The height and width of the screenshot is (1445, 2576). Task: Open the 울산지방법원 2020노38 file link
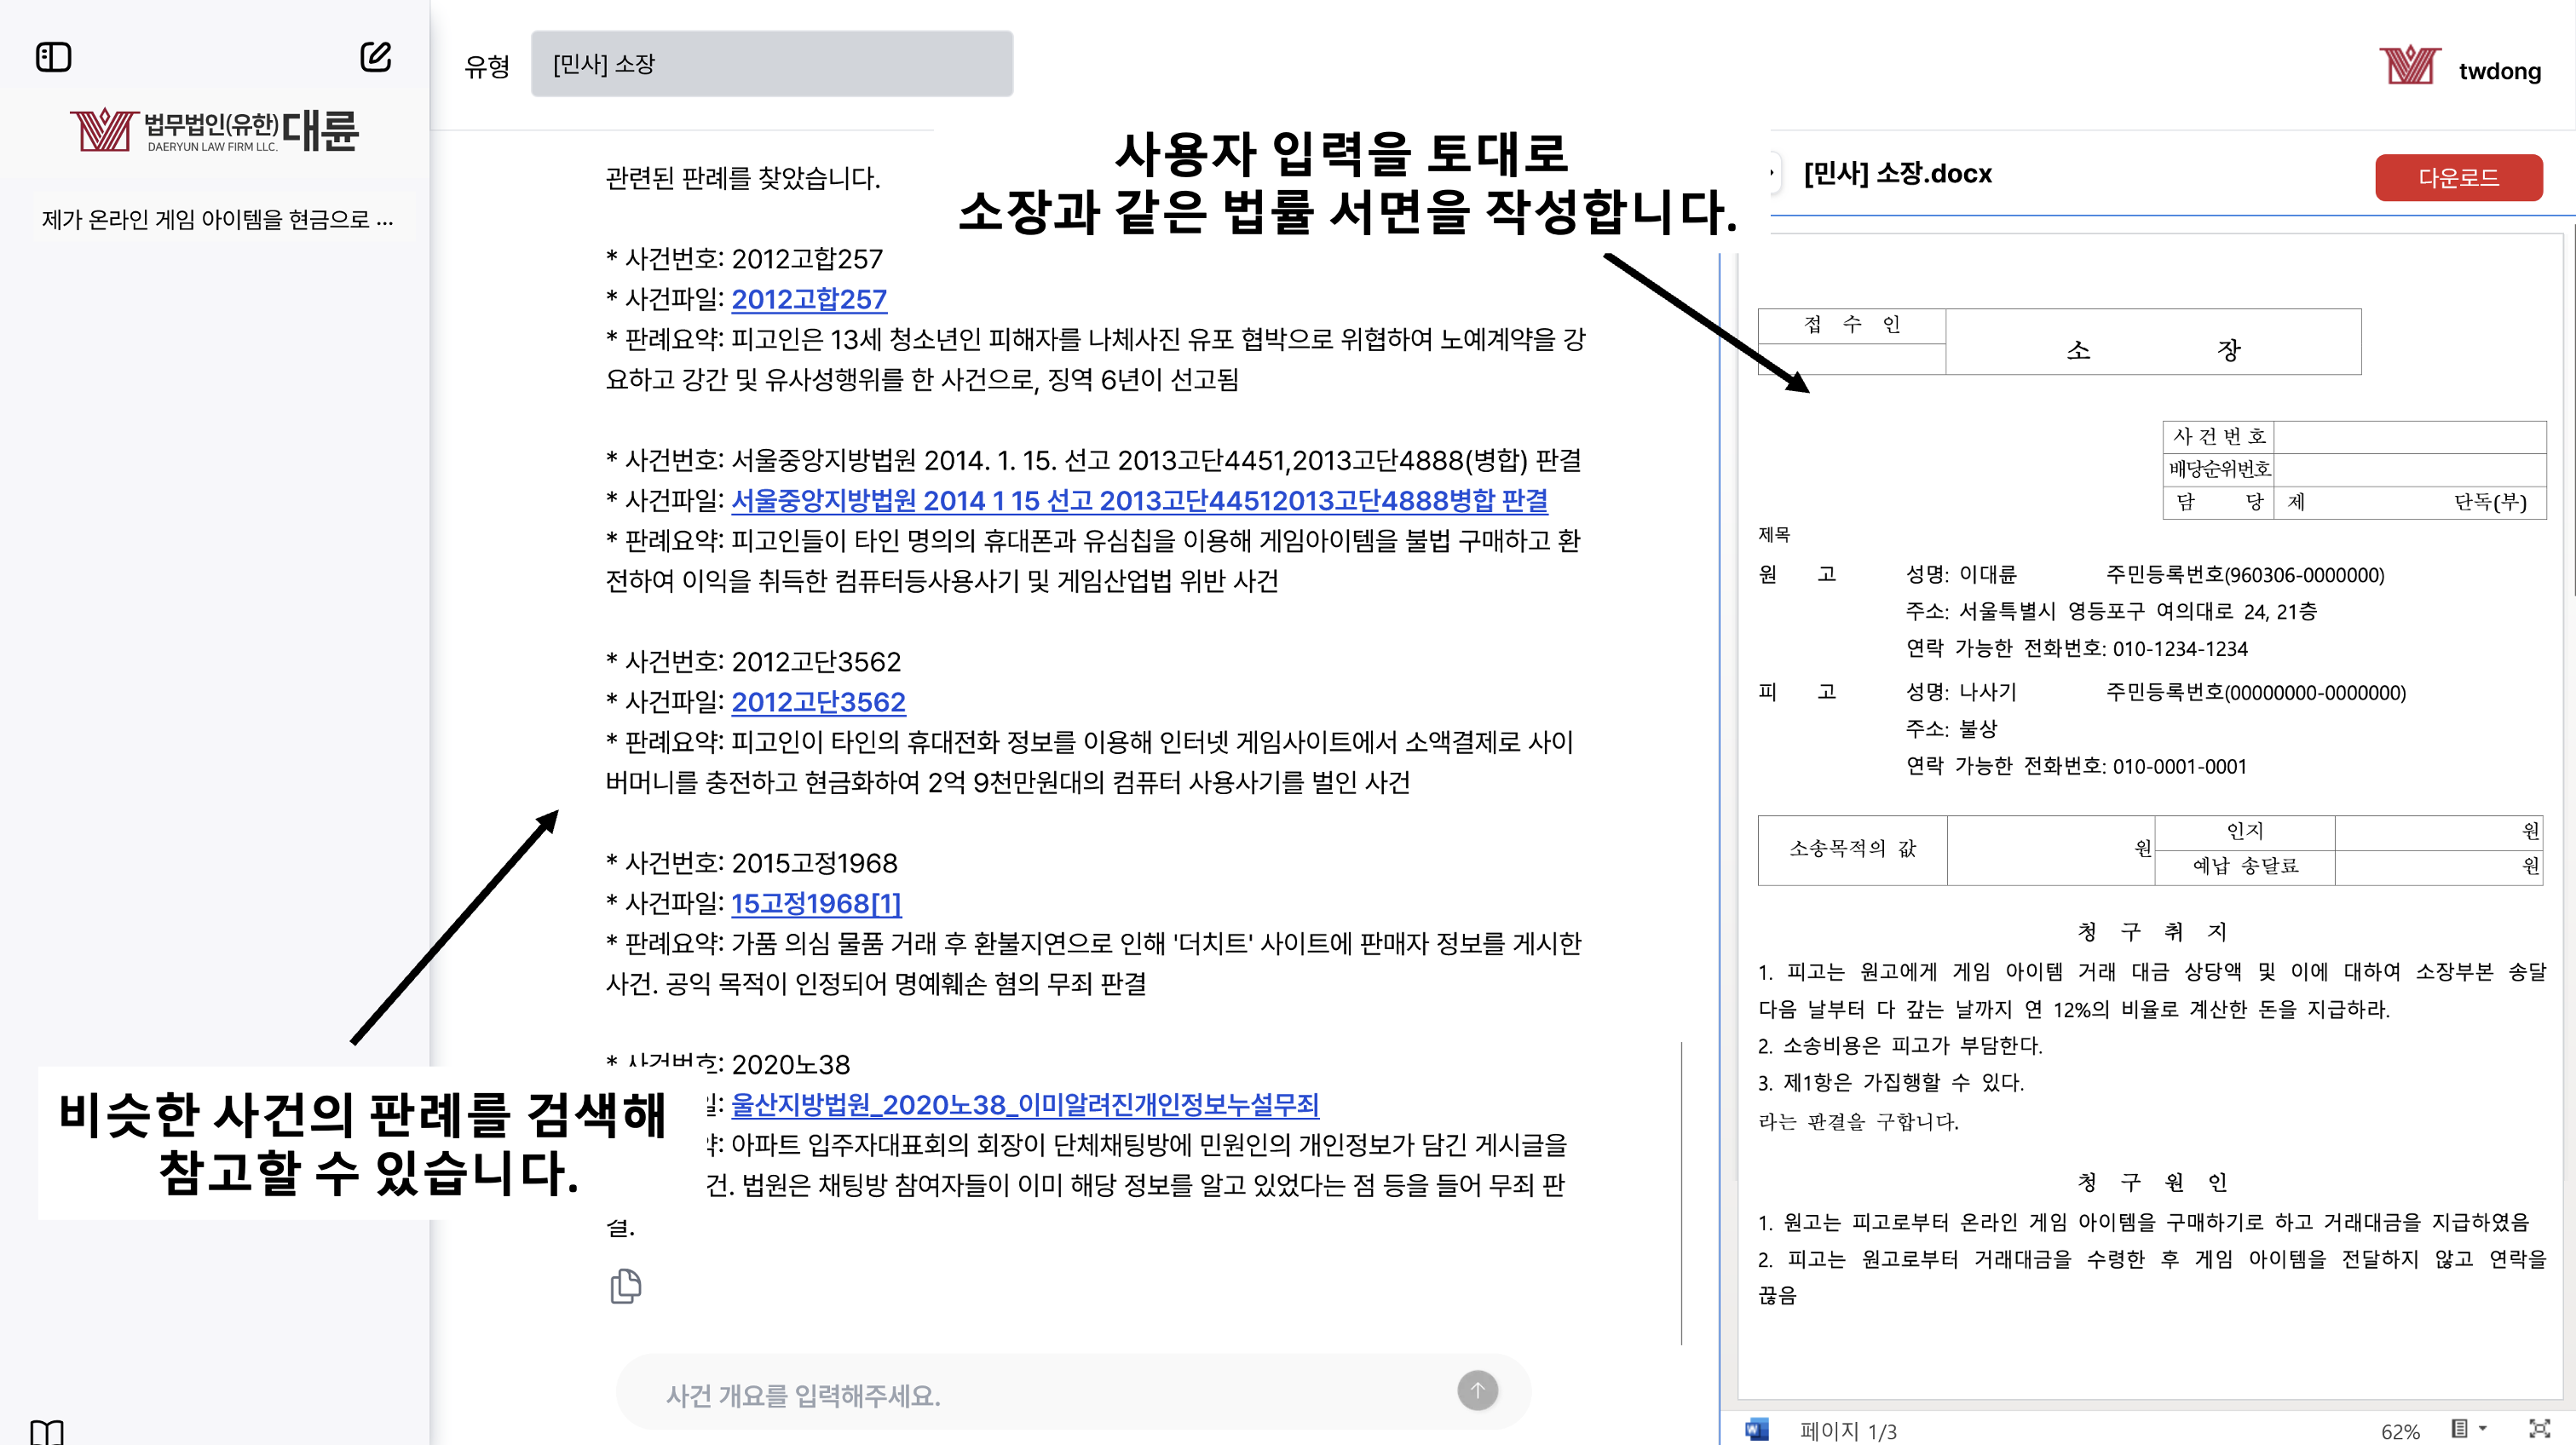click(1024, 1104)
